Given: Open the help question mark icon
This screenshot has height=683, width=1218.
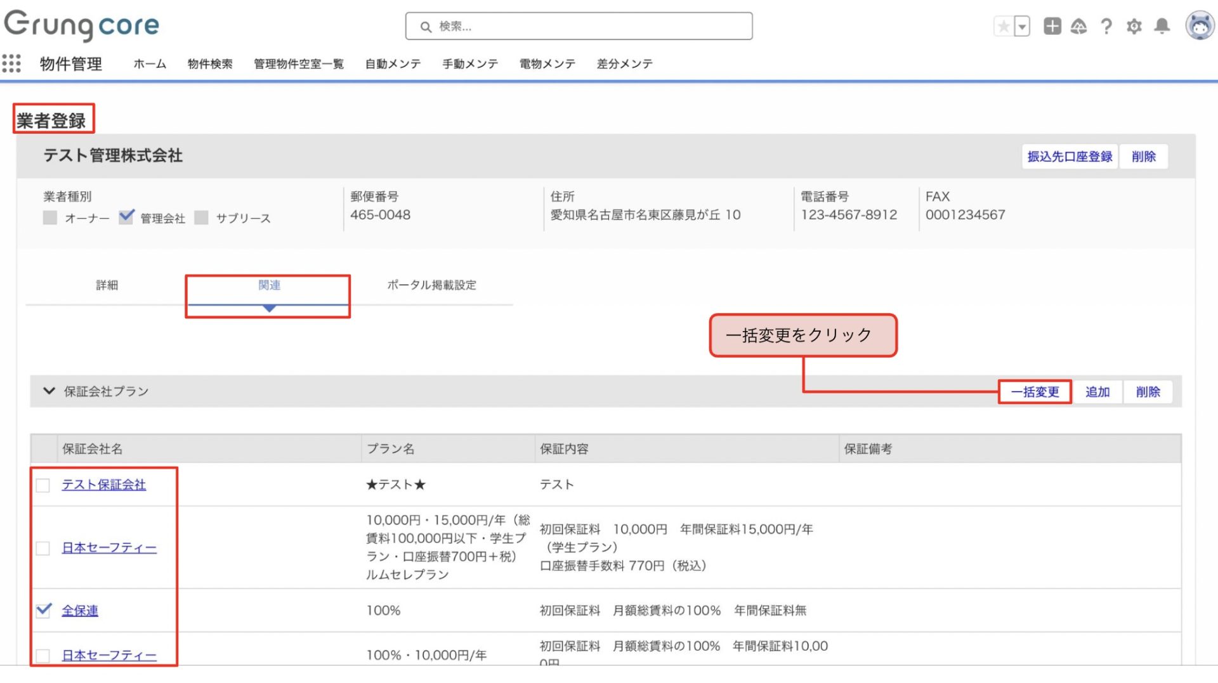Looking at the screenshot, I should 1106,27.
